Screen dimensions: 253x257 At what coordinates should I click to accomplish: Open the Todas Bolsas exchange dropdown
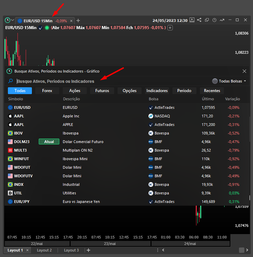tap(229, 81)
